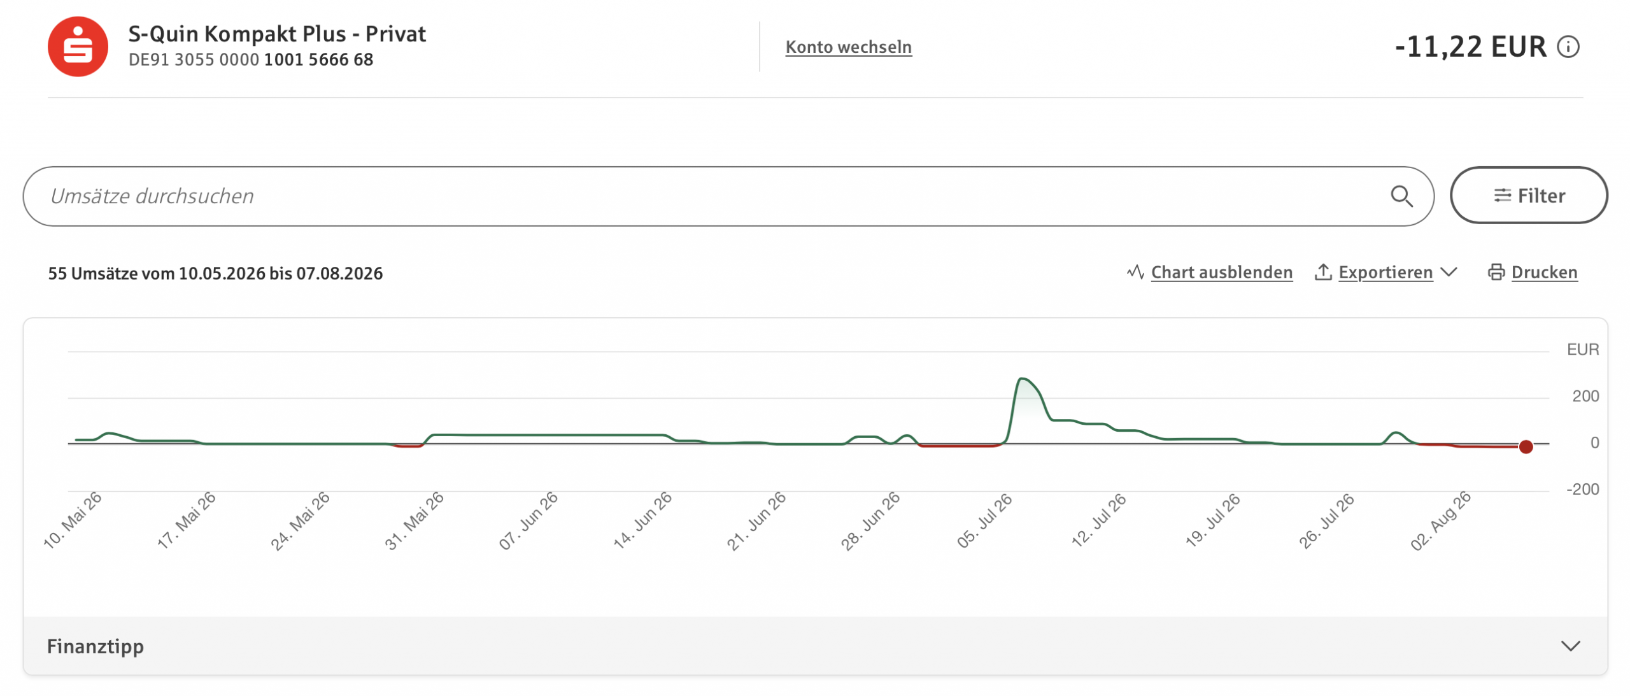
Task: Follow the Konto wechseln link
Action: coord(848,46)
